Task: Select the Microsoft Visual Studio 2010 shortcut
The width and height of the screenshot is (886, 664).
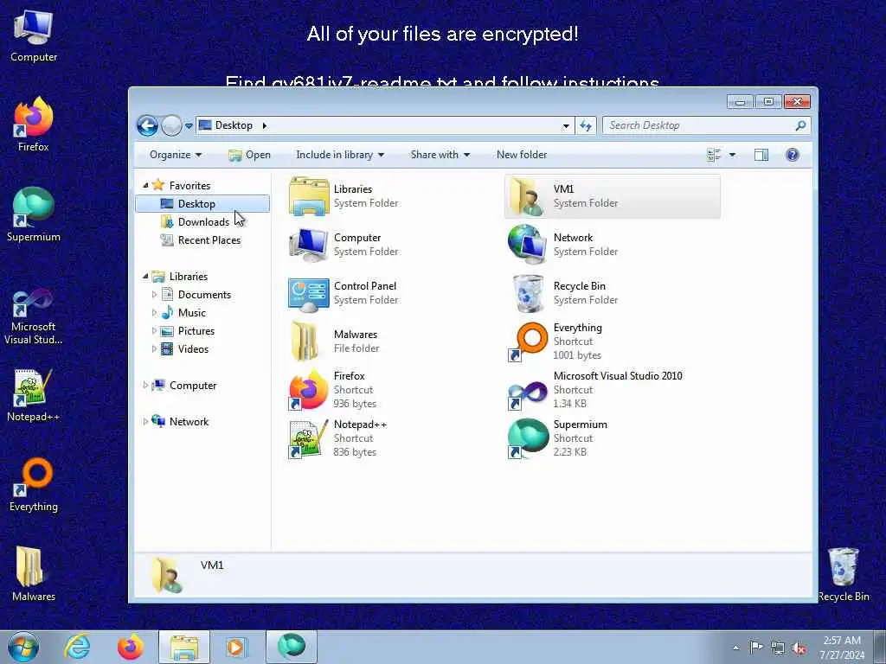Action: pyautogui.click(x=528, y=393)
